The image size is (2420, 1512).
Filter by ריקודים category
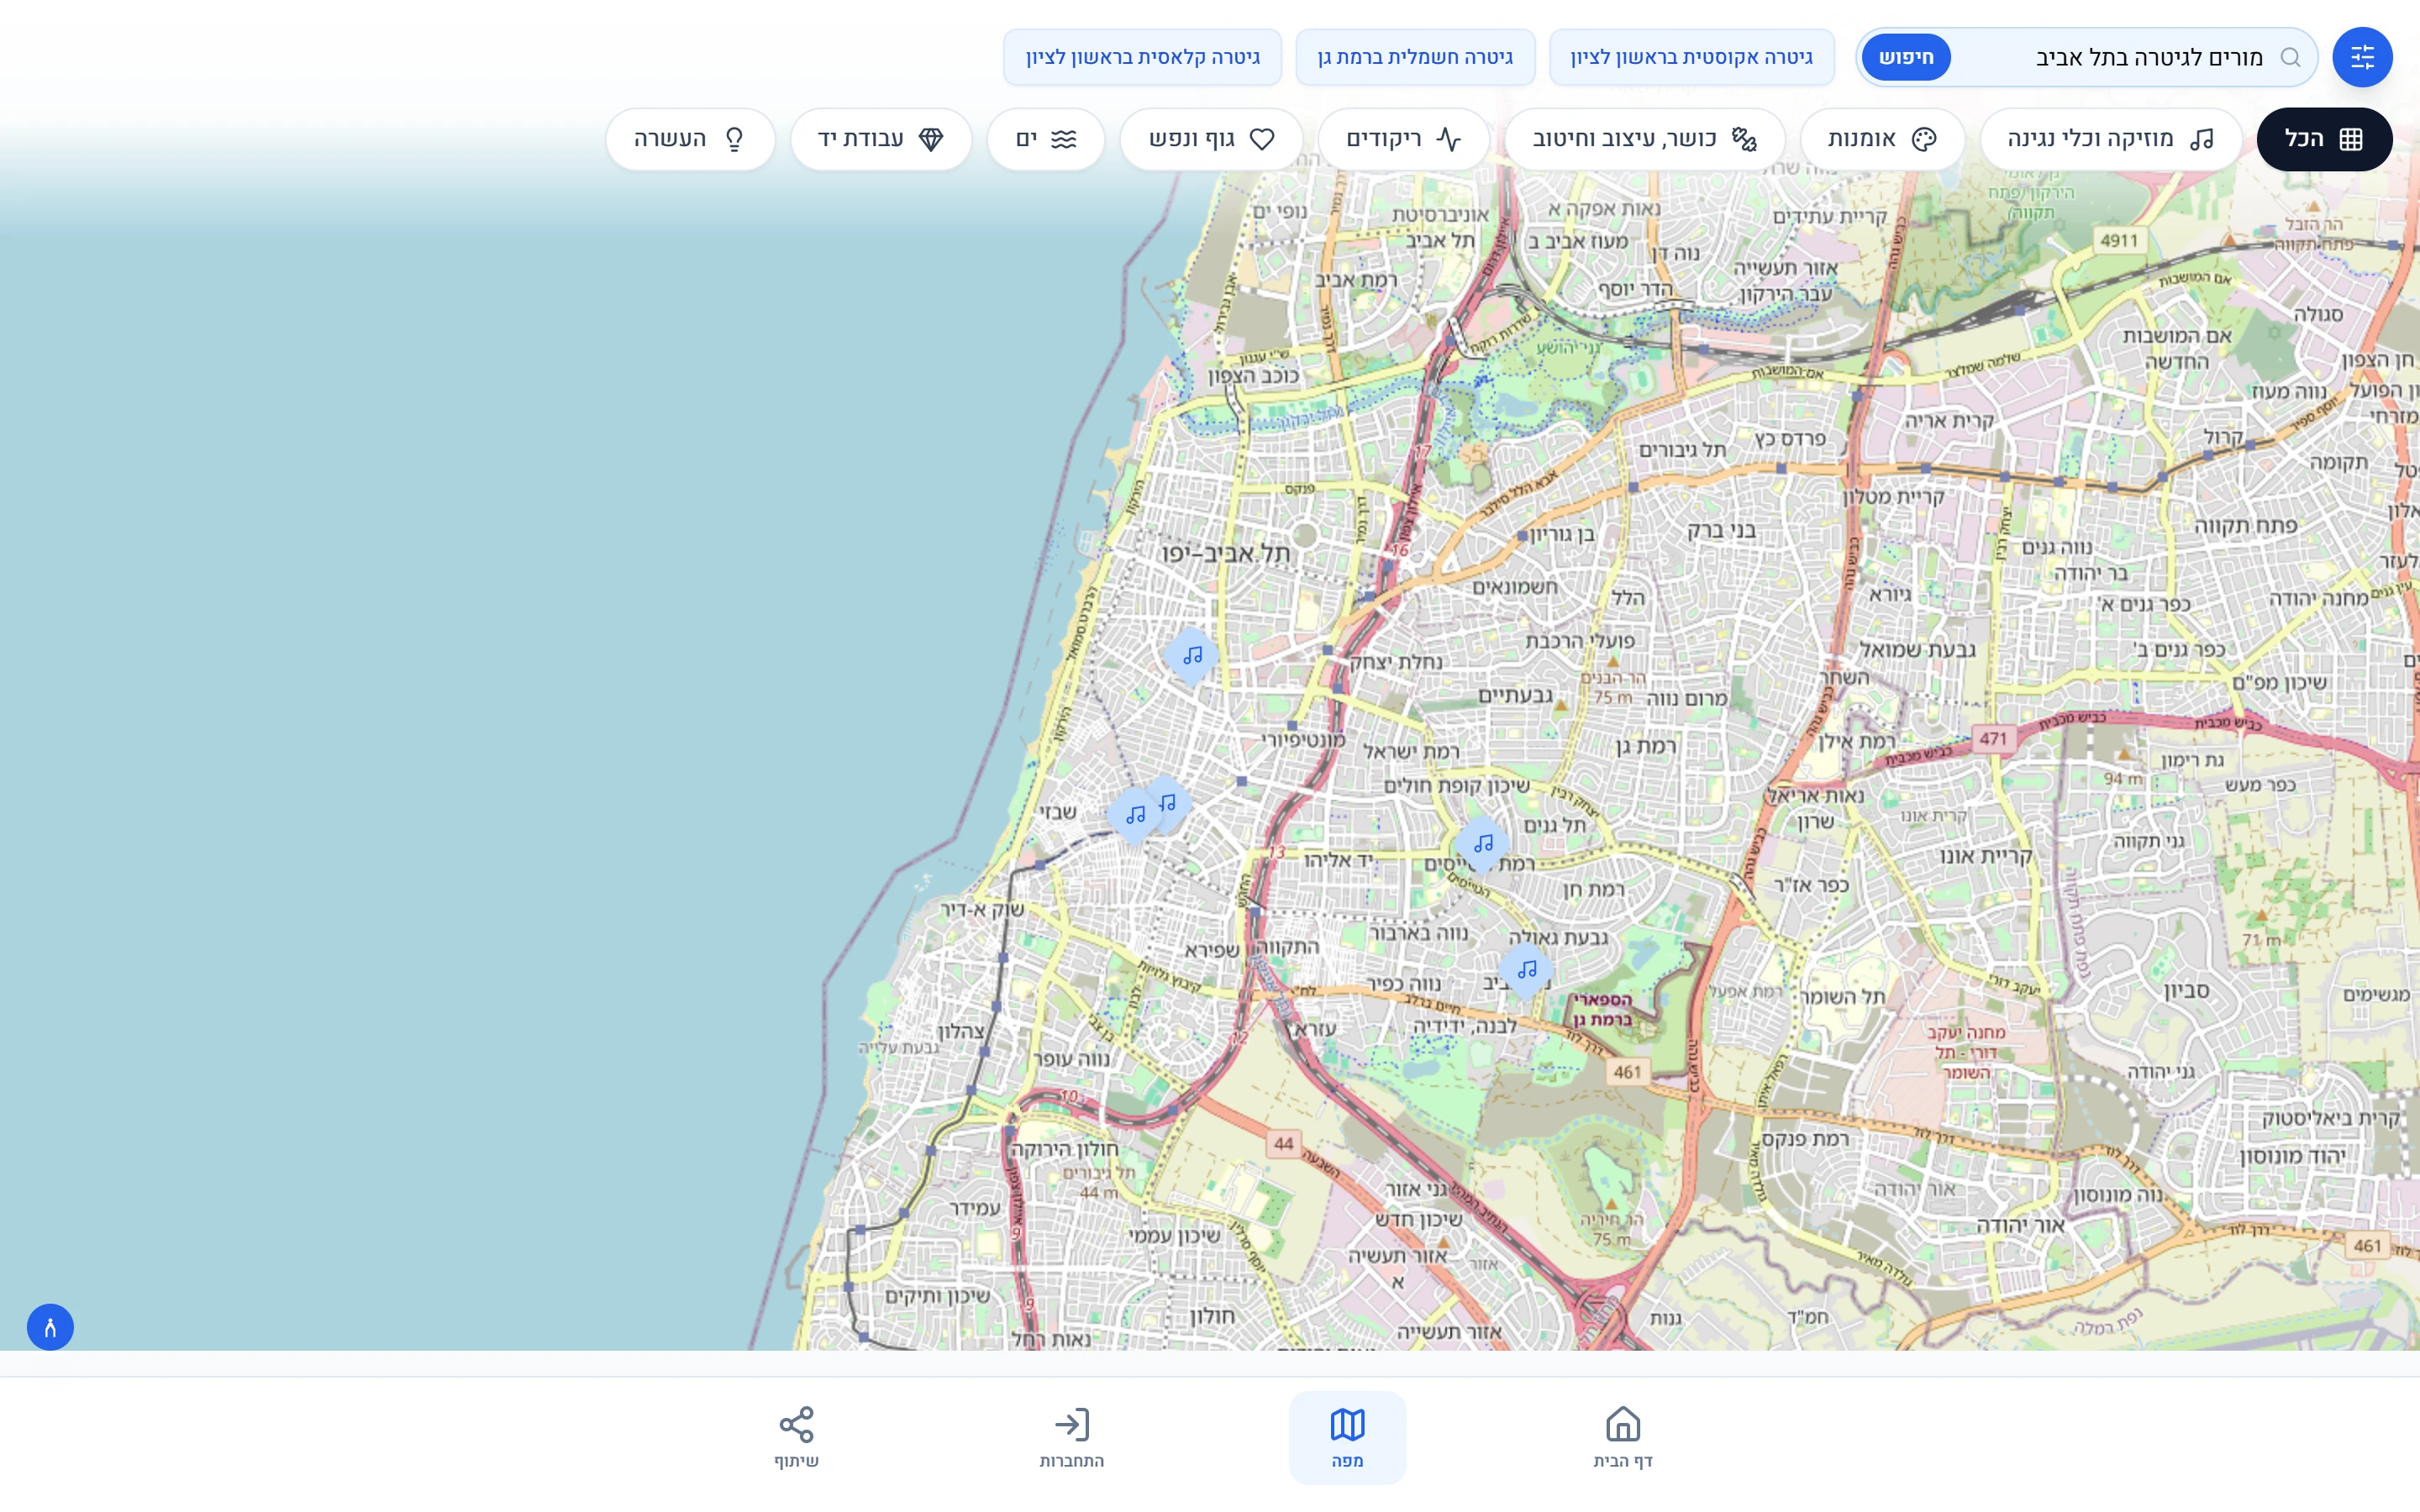(1404, 139)
